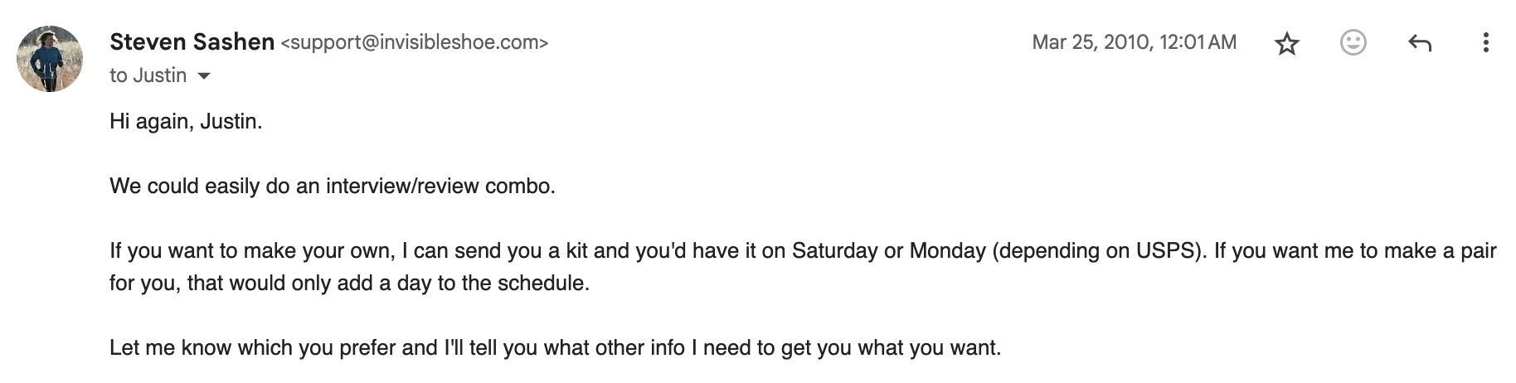This screenshot has width=1516, height=383.
Task: Click the 'Hi again, Justin.' greeting line
Action: [186, 122]
